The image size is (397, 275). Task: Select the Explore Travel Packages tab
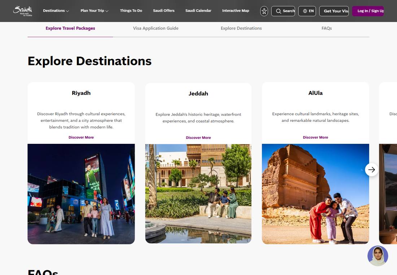70,28
